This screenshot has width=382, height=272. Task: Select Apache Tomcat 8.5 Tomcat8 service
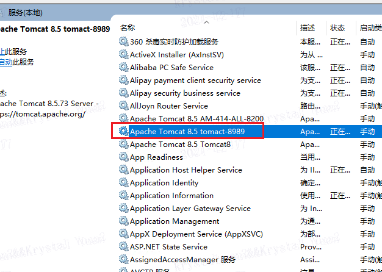point(180,145)
